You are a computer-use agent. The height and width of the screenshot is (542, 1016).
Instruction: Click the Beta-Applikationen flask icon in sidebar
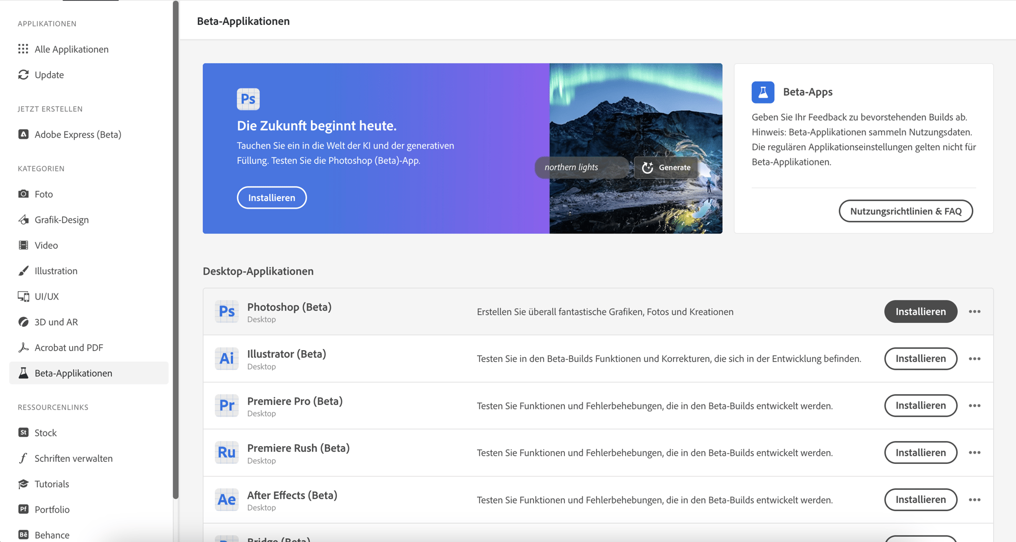[23, 373]
